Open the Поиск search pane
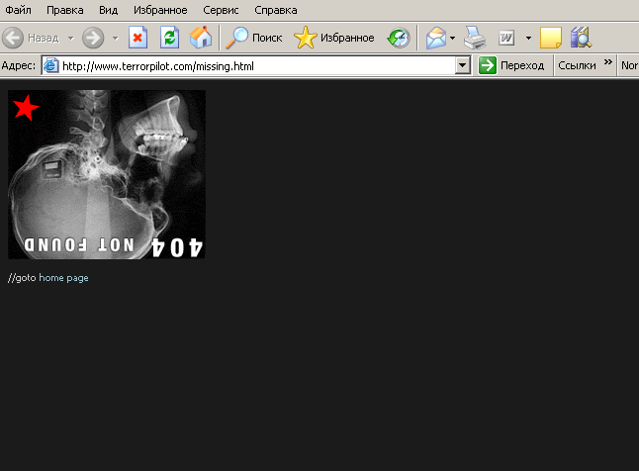 tap(254, 38)
